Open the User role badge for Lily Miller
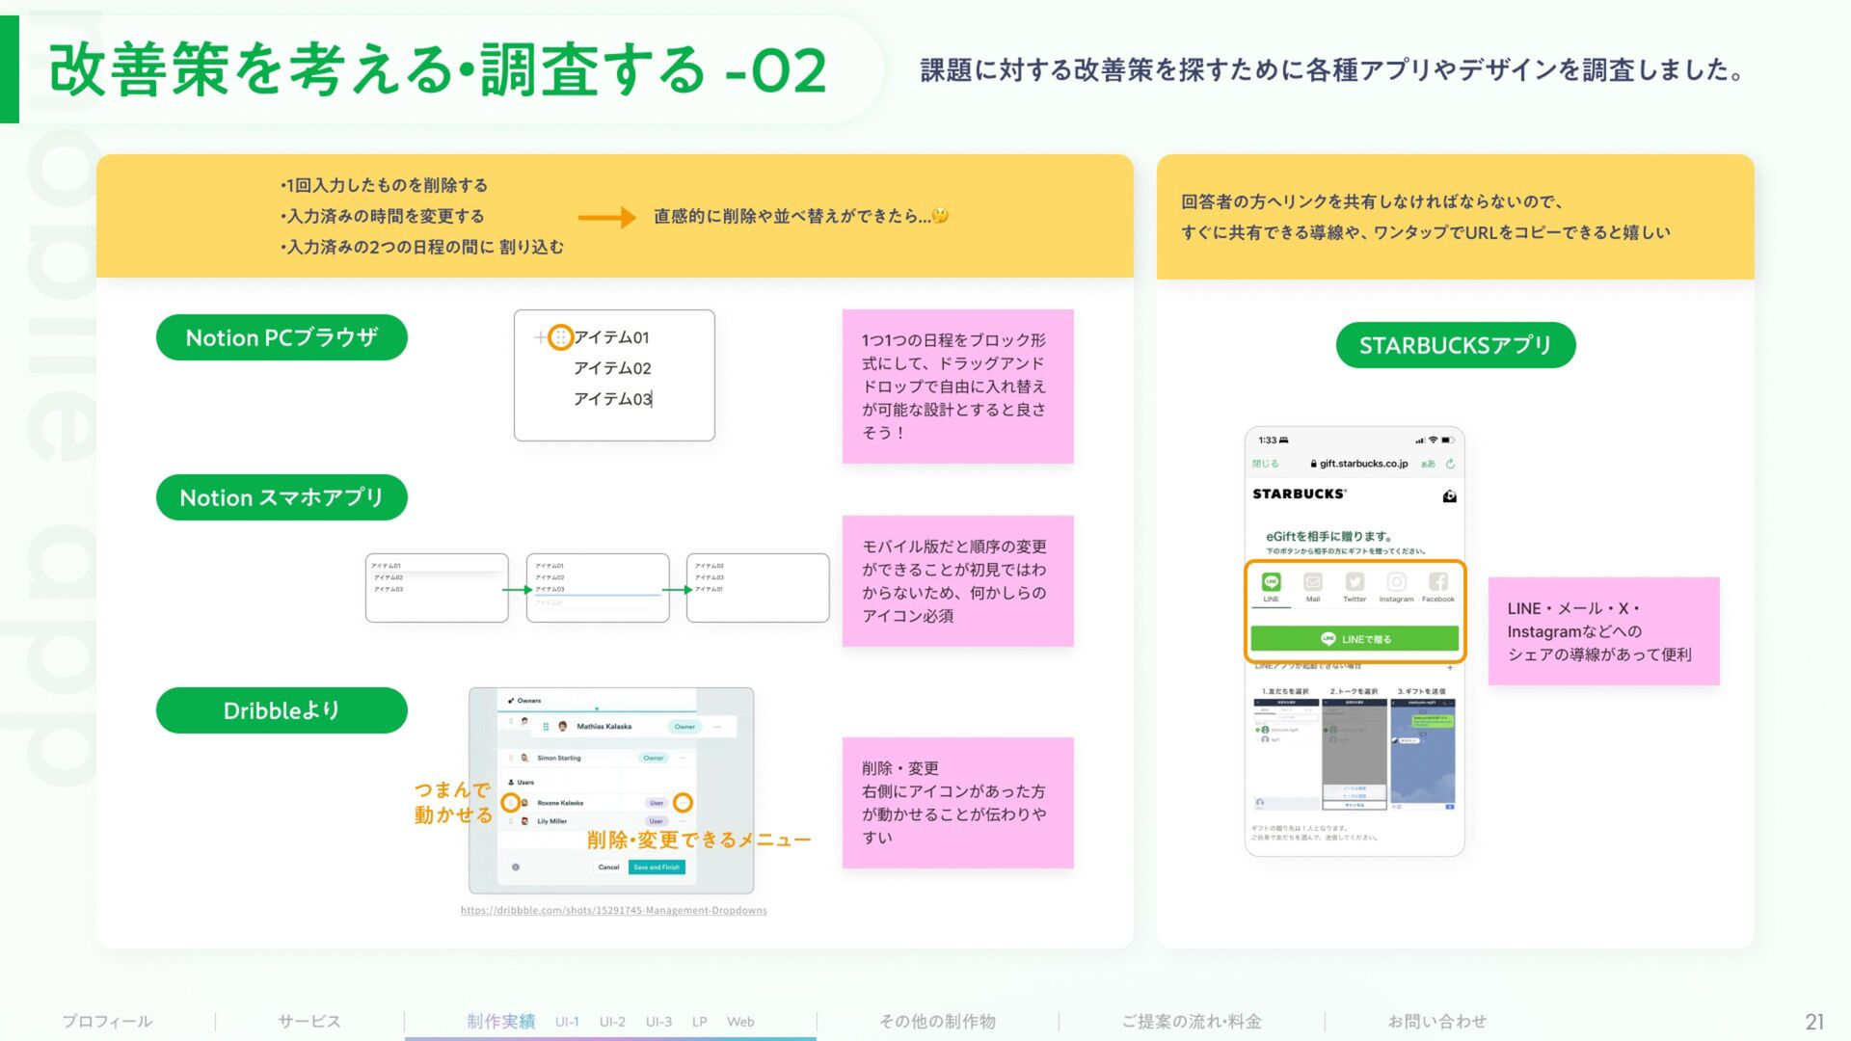This screenshot has height=1041, width=1851. [657, 821]
